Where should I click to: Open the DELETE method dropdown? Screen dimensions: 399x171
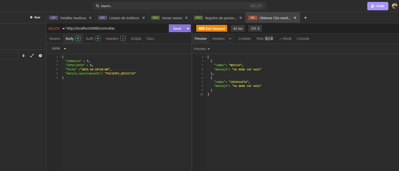(56, 28)
